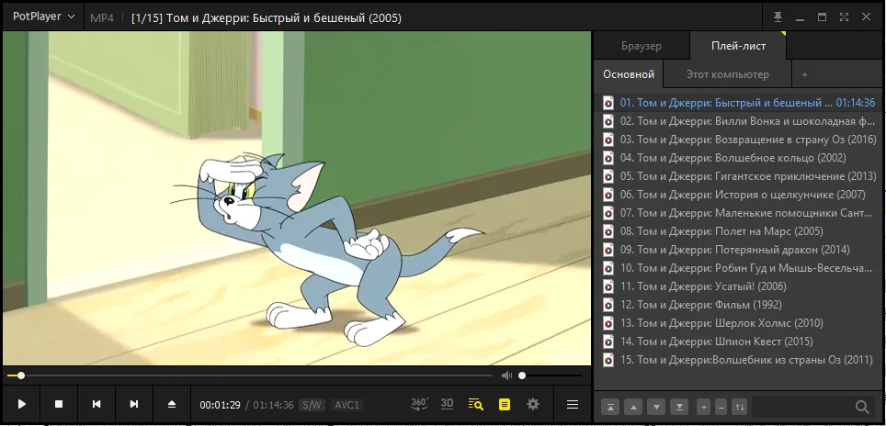Viewport: 886px width, 426px height.
Task: Select item 07 Маленькие помощники Санты
Action: pyautogui.click(x=738, y=213)
